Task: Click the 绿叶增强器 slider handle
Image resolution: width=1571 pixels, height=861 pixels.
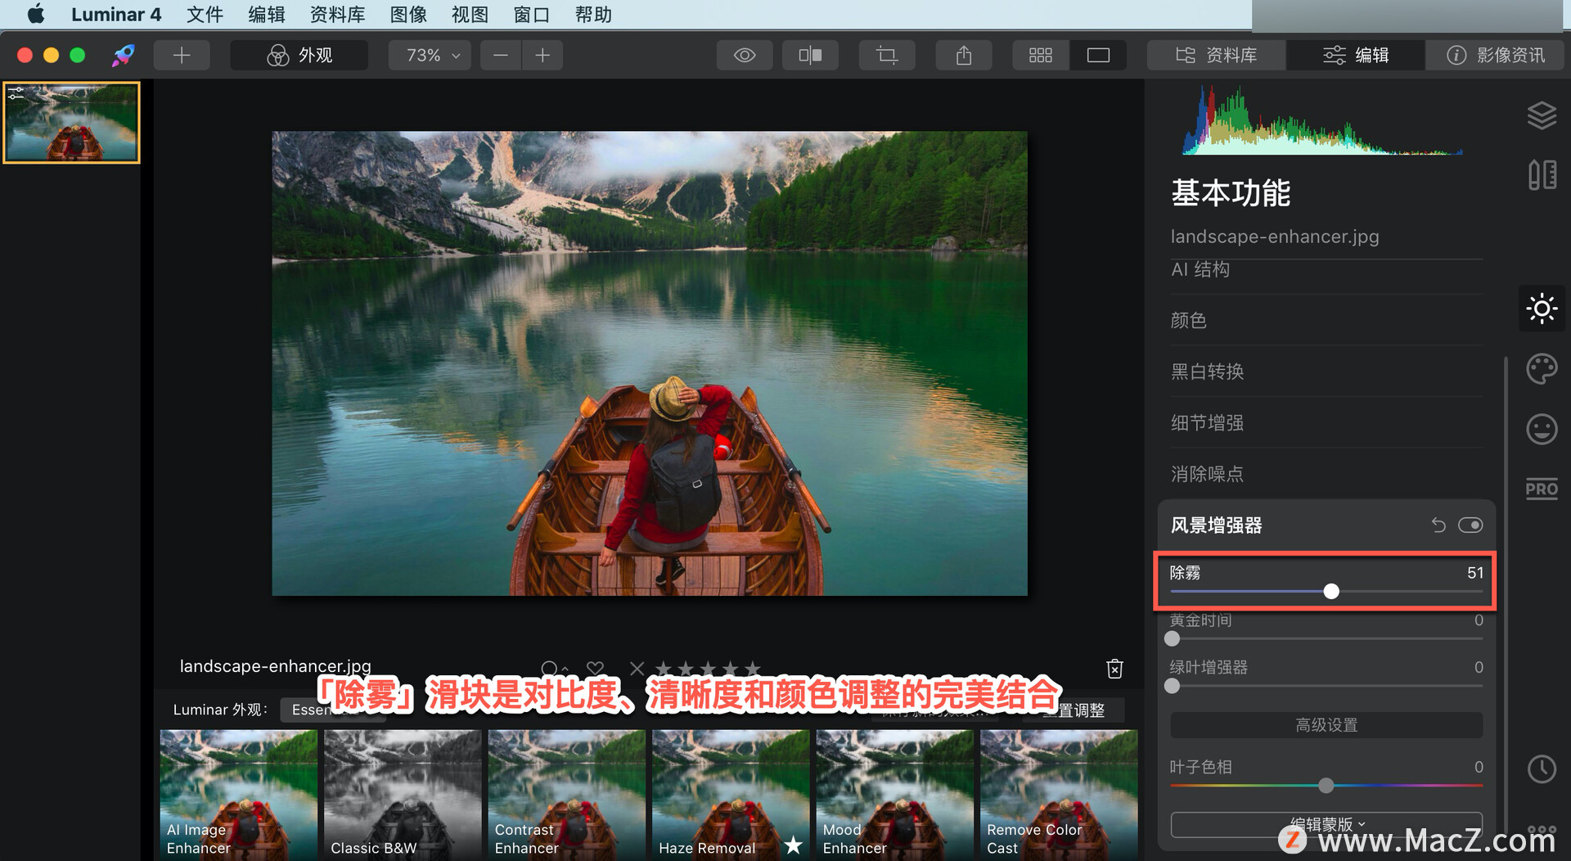Action: [x=1173, y=686]
